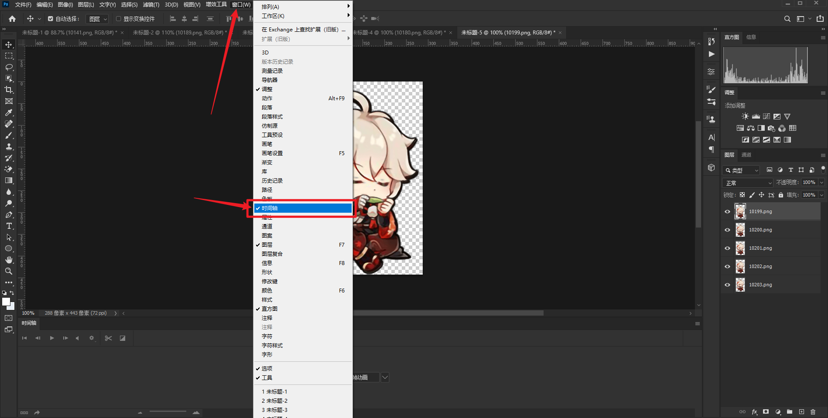Select the Rectangular Marquee tool
Image resolution: width=828 pixels, height=418 pixels.
9,56
